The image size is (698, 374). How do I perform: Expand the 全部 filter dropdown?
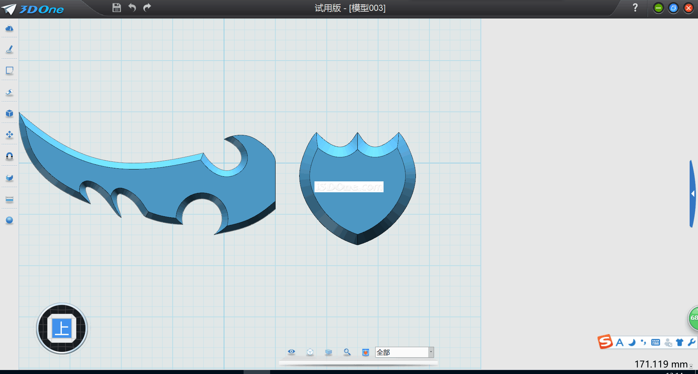pos(431,352)
